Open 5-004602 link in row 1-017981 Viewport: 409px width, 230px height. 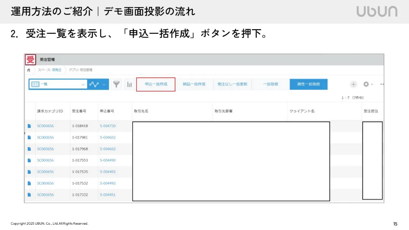[x=108, y=137]
